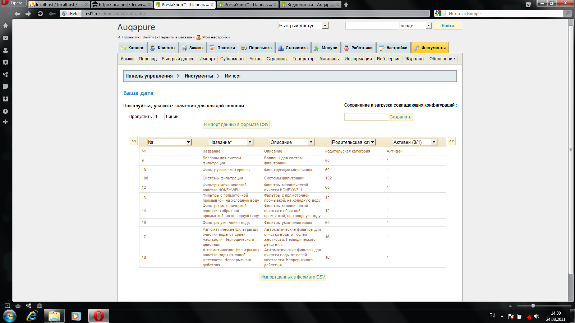Focus the configuration name input field

(366, 117)
